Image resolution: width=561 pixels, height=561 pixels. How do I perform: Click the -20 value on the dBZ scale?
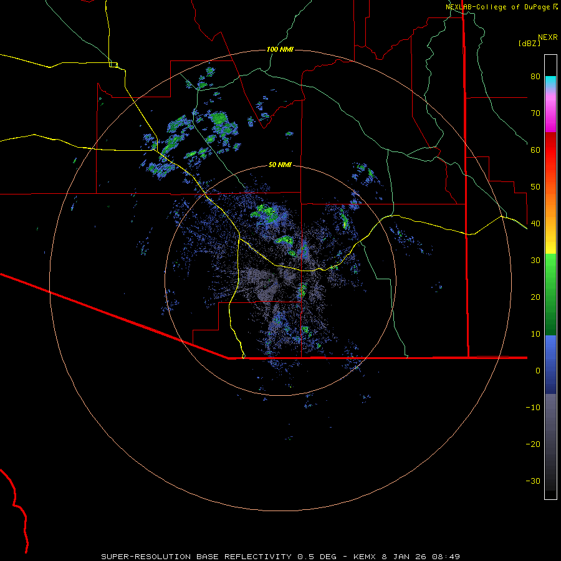pos(533,444)
